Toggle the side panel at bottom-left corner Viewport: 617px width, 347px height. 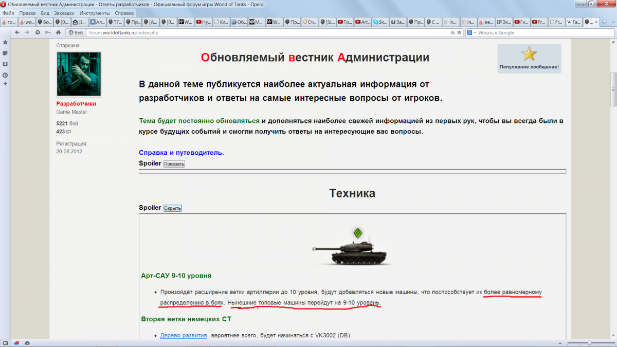(x=5, y=343)
